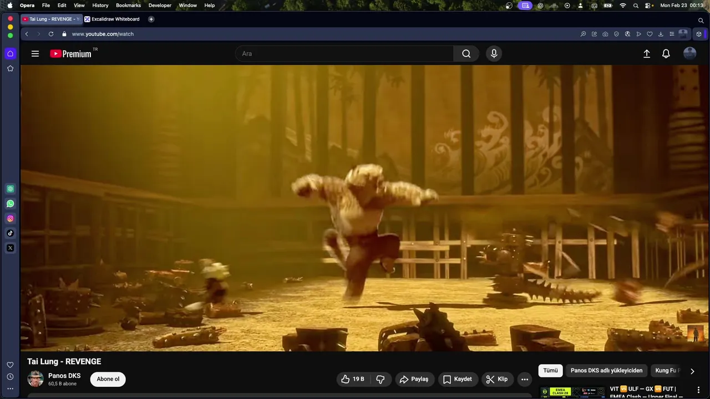Click the YouTube search magnifier button
The image size is (710, 399).
(466, 54)
